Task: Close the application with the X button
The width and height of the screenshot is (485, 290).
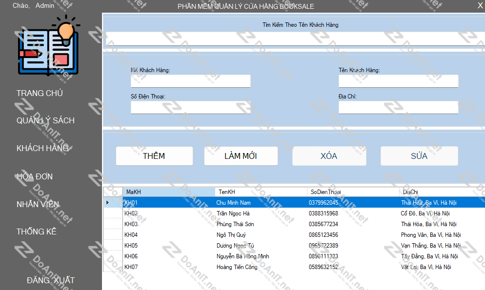Action: [x=479, y=6]
